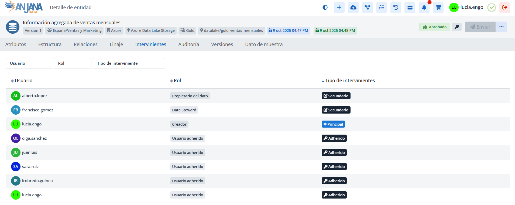This screenshot has height=205, width=515.
Task: Open the cloud upload icon
Action: click(353, 8)
